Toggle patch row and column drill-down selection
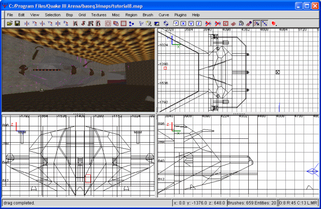The width and height of the screenshot is (321, 209). (x=264, y=24)
